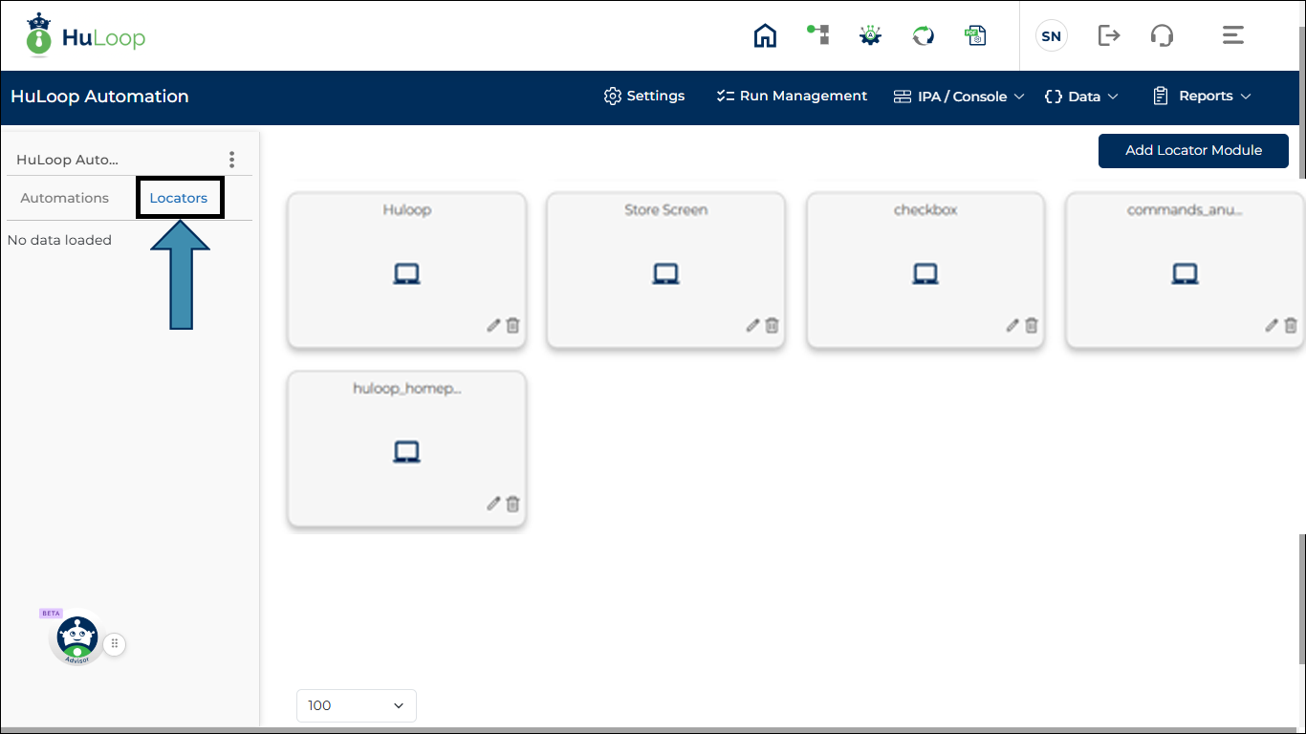Click the headset support icon
Viewport: 1306px width, 734px height.
coord(1162,36)
